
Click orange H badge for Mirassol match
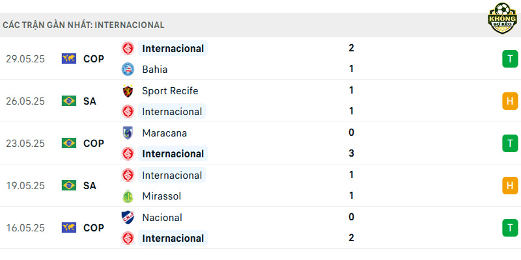tap(510, 185)
